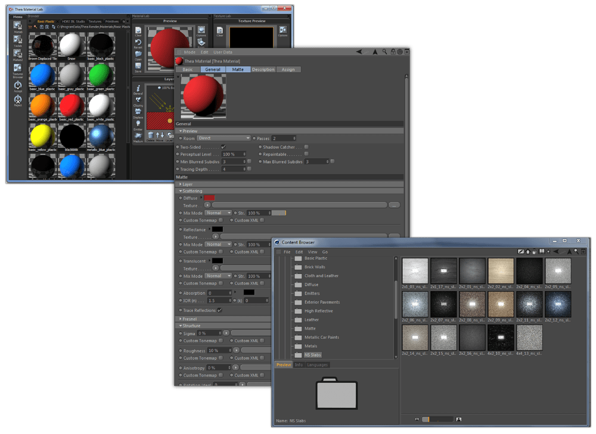This screenshot has width=596, height=434.
Task: Click the Diffuse red color swatch
Action: pos(209,198)
